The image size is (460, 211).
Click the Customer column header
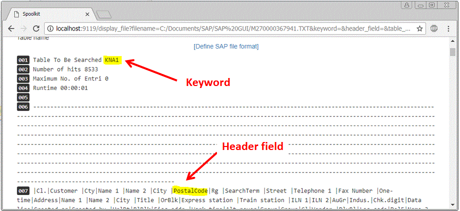(64, 191)
